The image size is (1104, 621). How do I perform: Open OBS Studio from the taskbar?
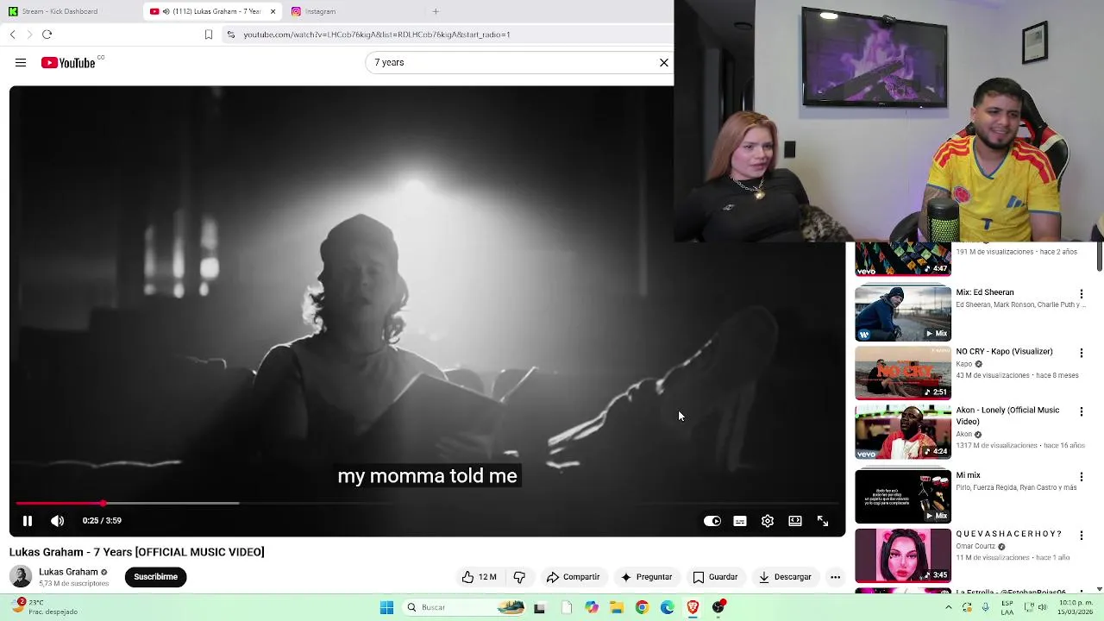point(718,607)
